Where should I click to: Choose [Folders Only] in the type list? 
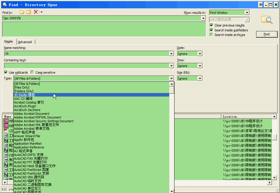tap(24, 91)
